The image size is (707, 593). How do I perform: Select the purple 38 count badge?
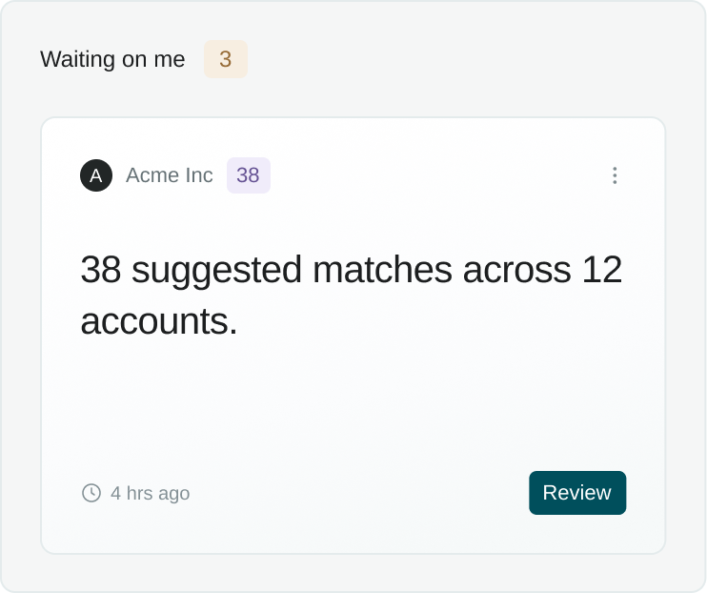tap(249, 175)
